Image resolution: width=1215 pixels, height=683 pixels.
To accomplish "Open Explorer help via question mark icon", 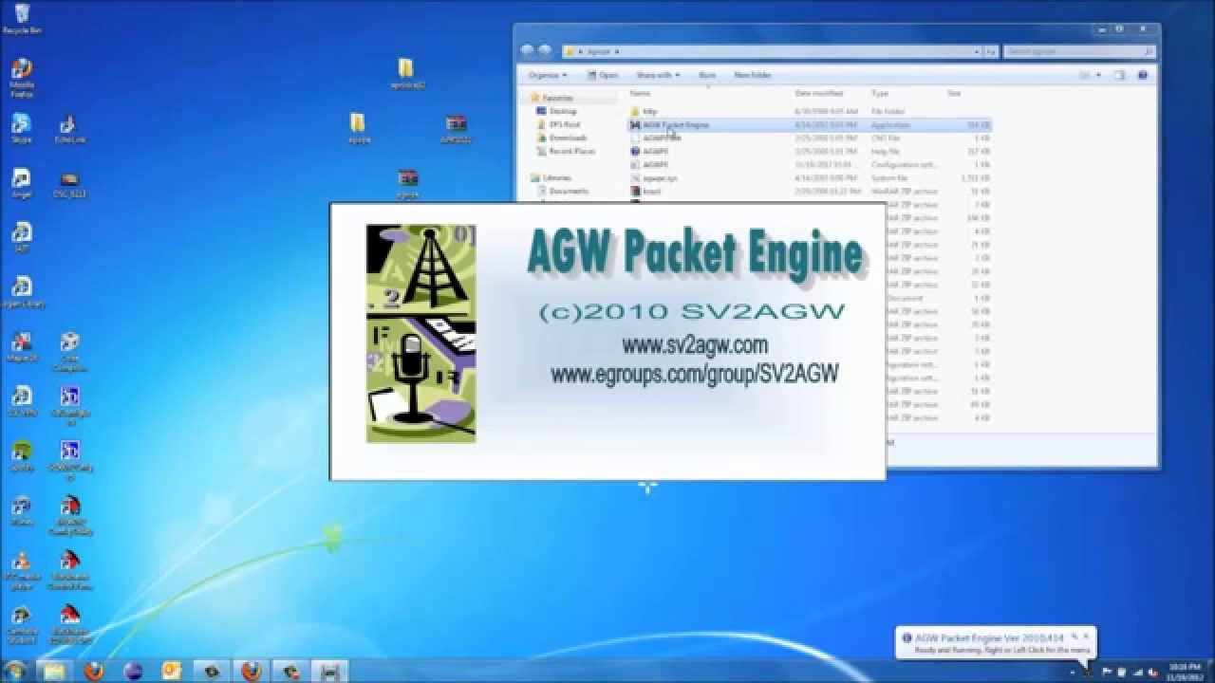I will [x=1143, y=75].
